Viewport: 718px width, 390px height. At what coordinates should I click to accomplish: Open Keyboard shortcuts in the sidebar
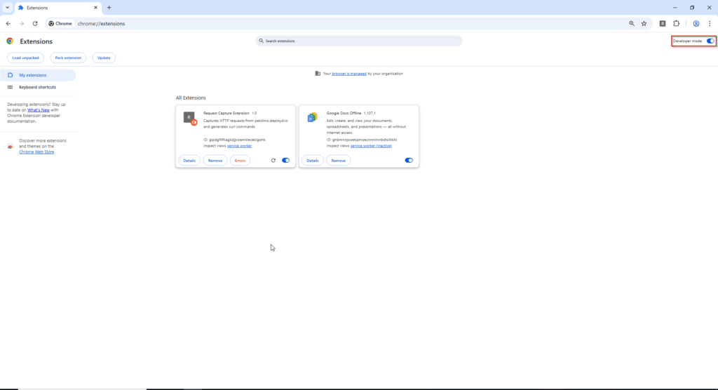coord(39,87)
